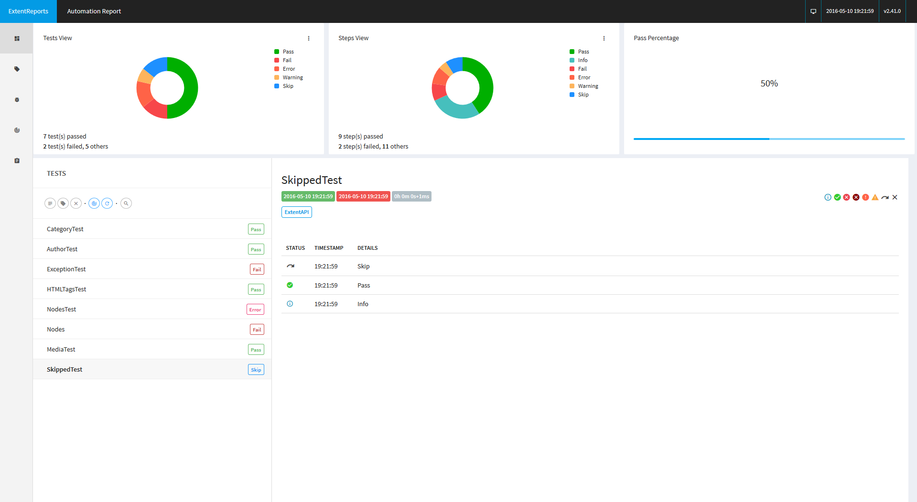Clear filters with the X in tests toolbar
The width and height of the screenshot is (917, 502).
(76, 203)
